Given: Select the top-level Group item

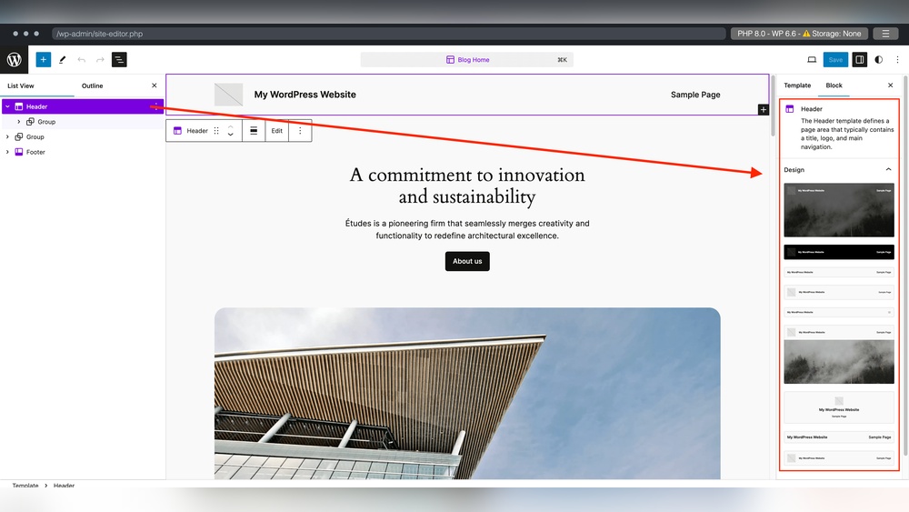Looking at the screenshot, I should pos(35,136).
